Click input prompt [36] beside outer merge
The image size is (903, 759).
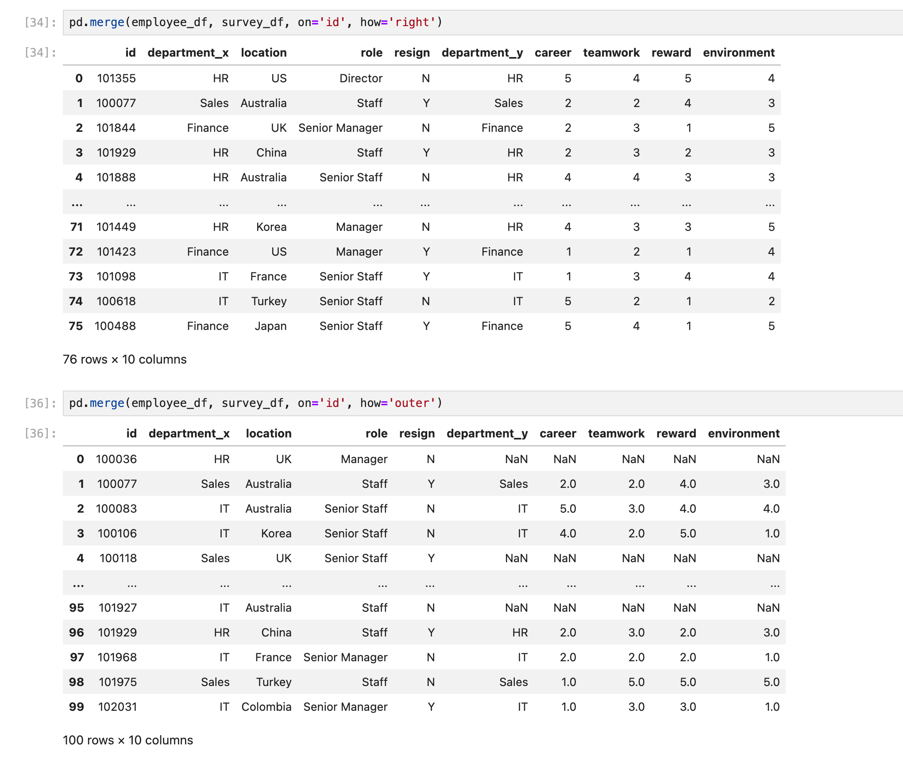pos(40,403)
